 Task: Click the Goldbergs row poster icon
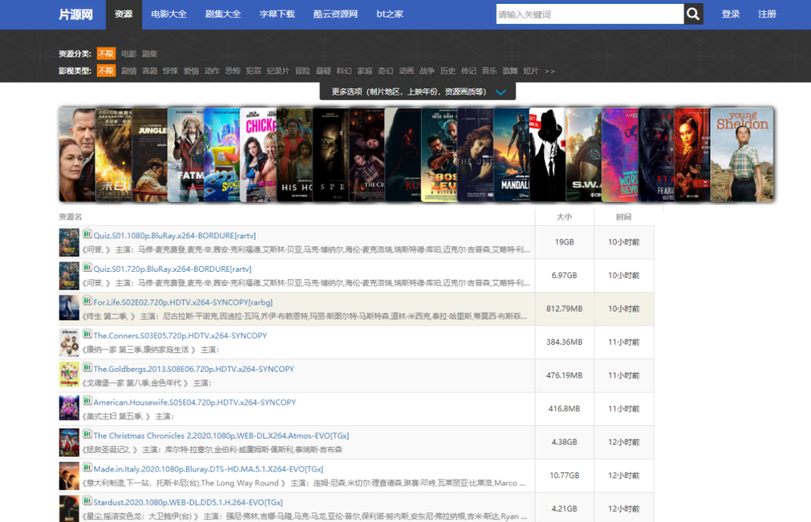(69, 375)
